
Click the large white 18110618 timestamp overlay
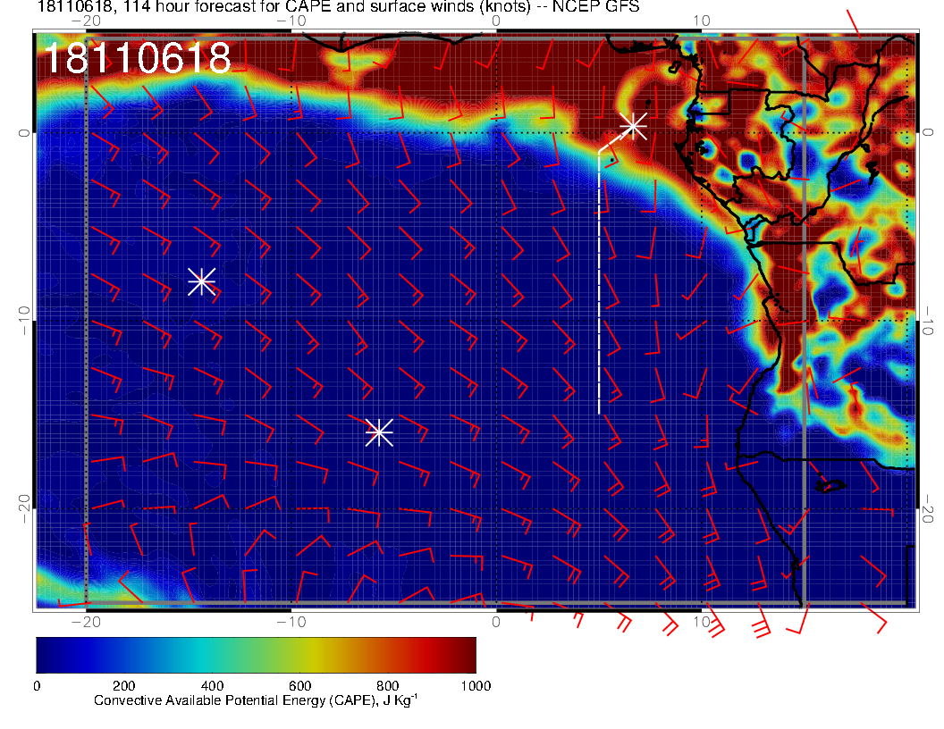[x=137, y=59]
